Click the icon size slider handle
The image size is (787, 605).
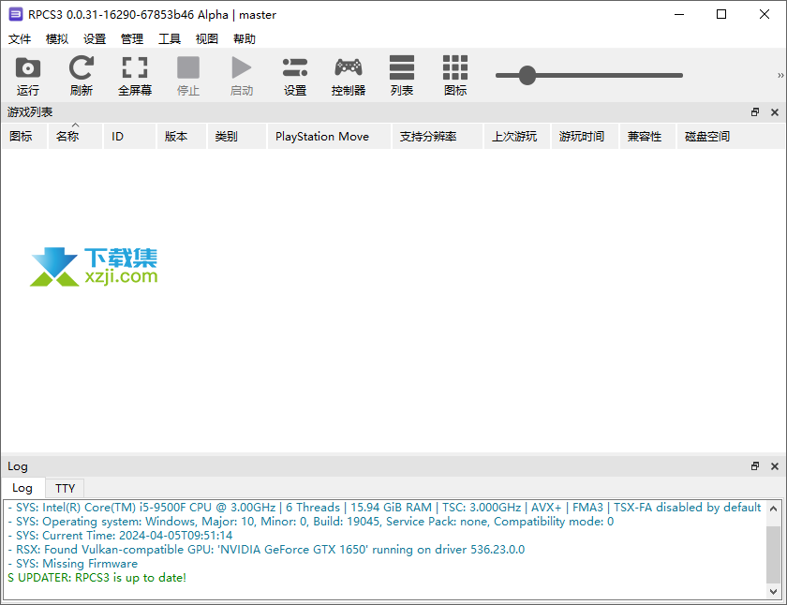(x=527, y=75)
